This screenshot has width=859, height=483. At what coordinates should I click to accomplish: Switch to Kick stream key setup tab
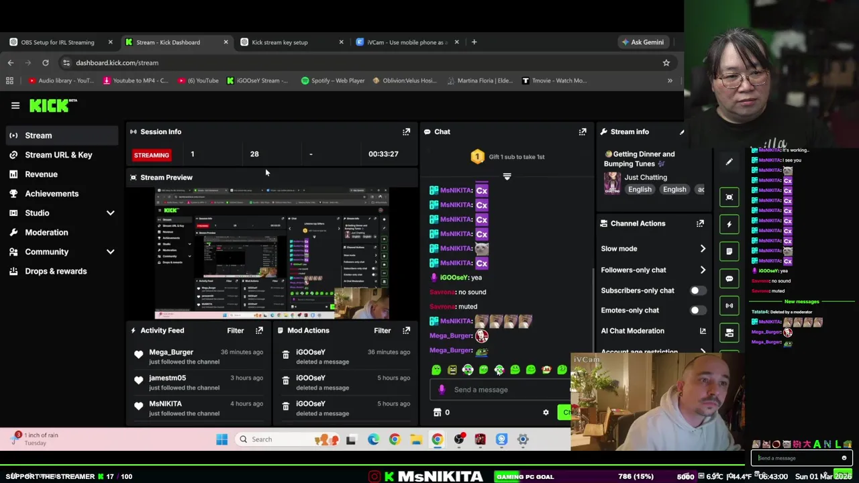[x=291, y=42]
